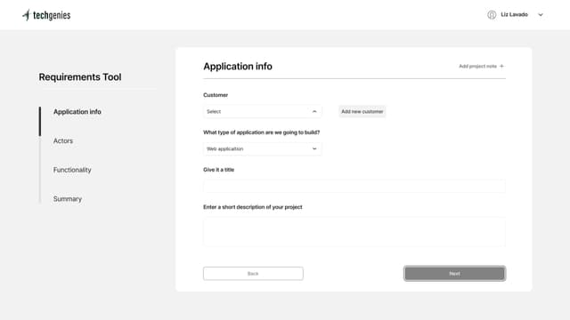Viewport: 570px width, 320px height.
Task: Click the Give it a title field
Action: 354,186
